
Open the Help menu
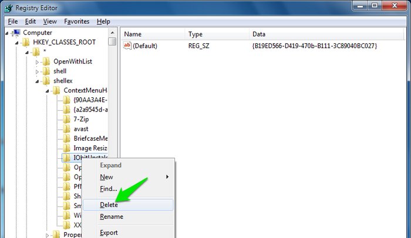(103, 22)
